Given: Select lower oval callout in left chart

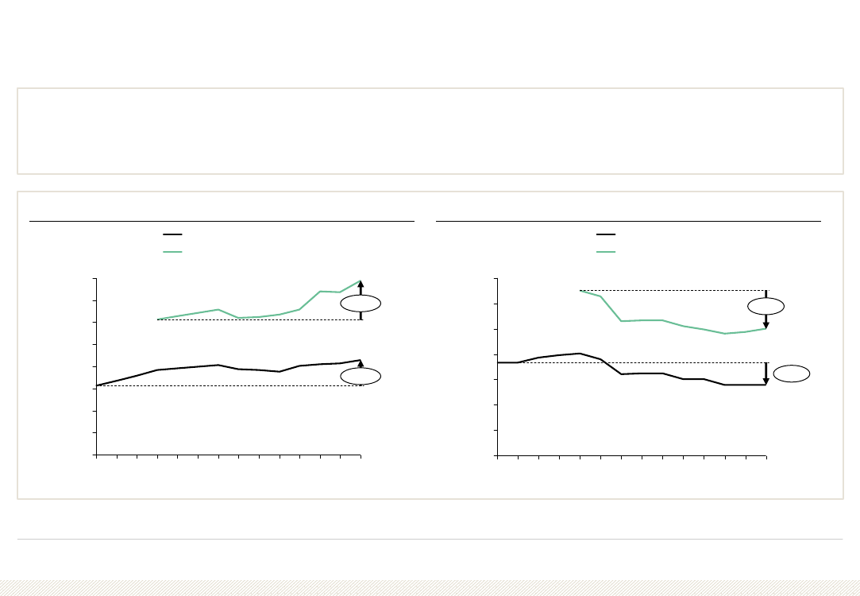Looking at the screenshot, I should point(361,377).
